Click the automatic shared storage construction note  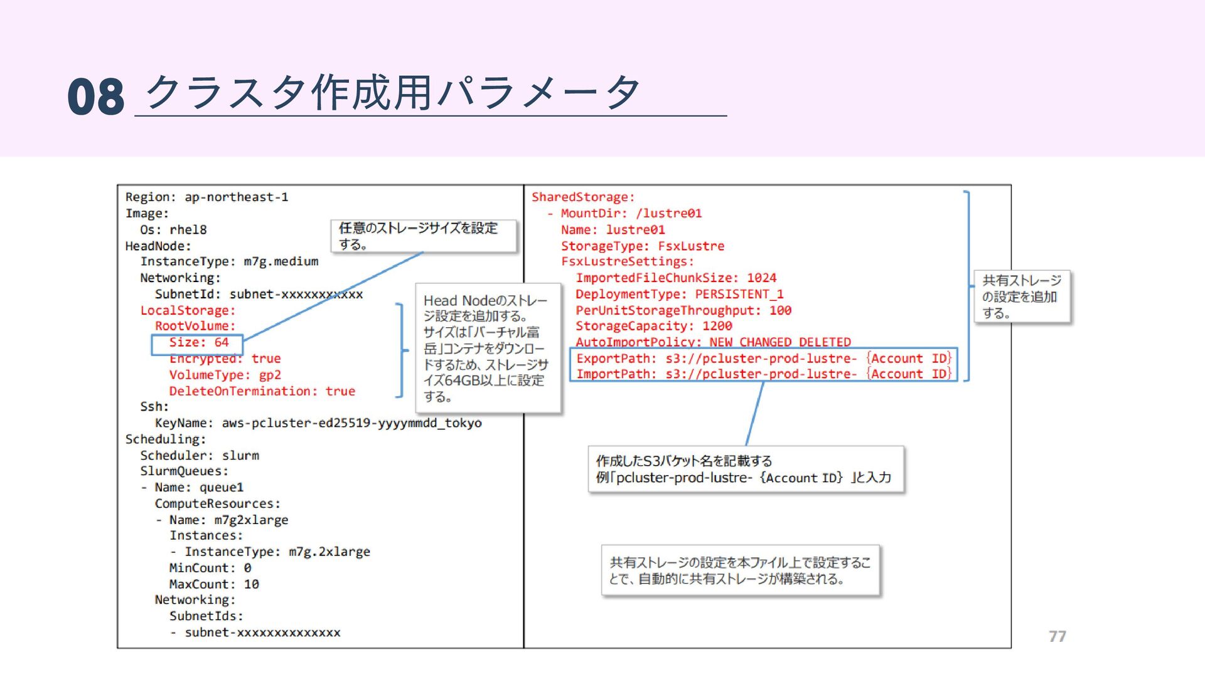740,570
